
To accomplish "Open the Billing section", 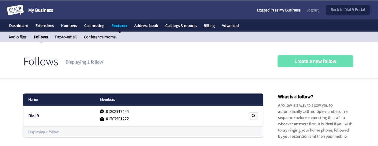I will tap(209, 26).
